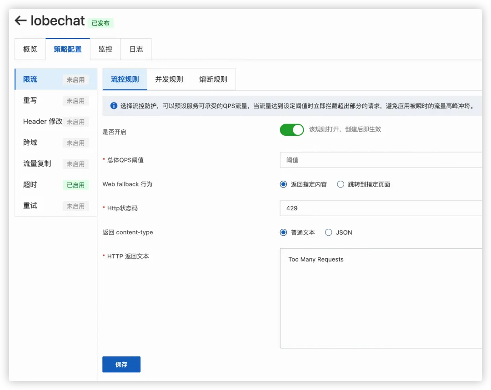
Task: Click the 未启用 badge beside 流量复制
Action: point(76,164)
